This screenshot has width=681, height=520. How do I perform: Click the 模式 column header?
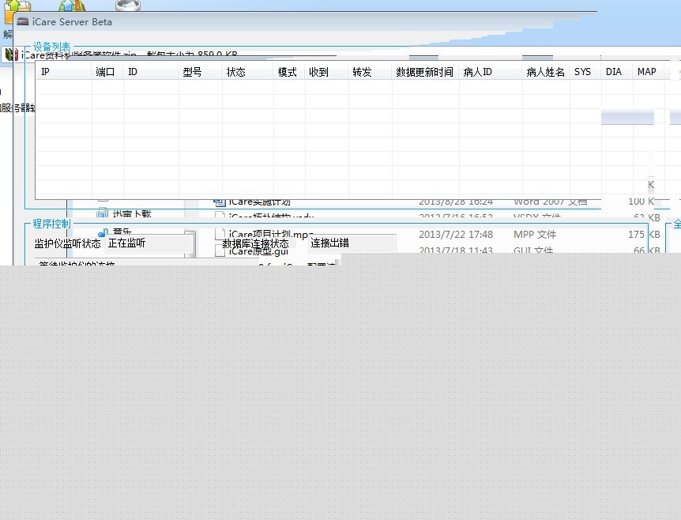(x=289, y=72)
